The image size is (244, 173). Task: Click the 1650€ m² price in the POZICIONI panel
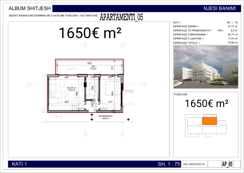[x=206, y=103]
